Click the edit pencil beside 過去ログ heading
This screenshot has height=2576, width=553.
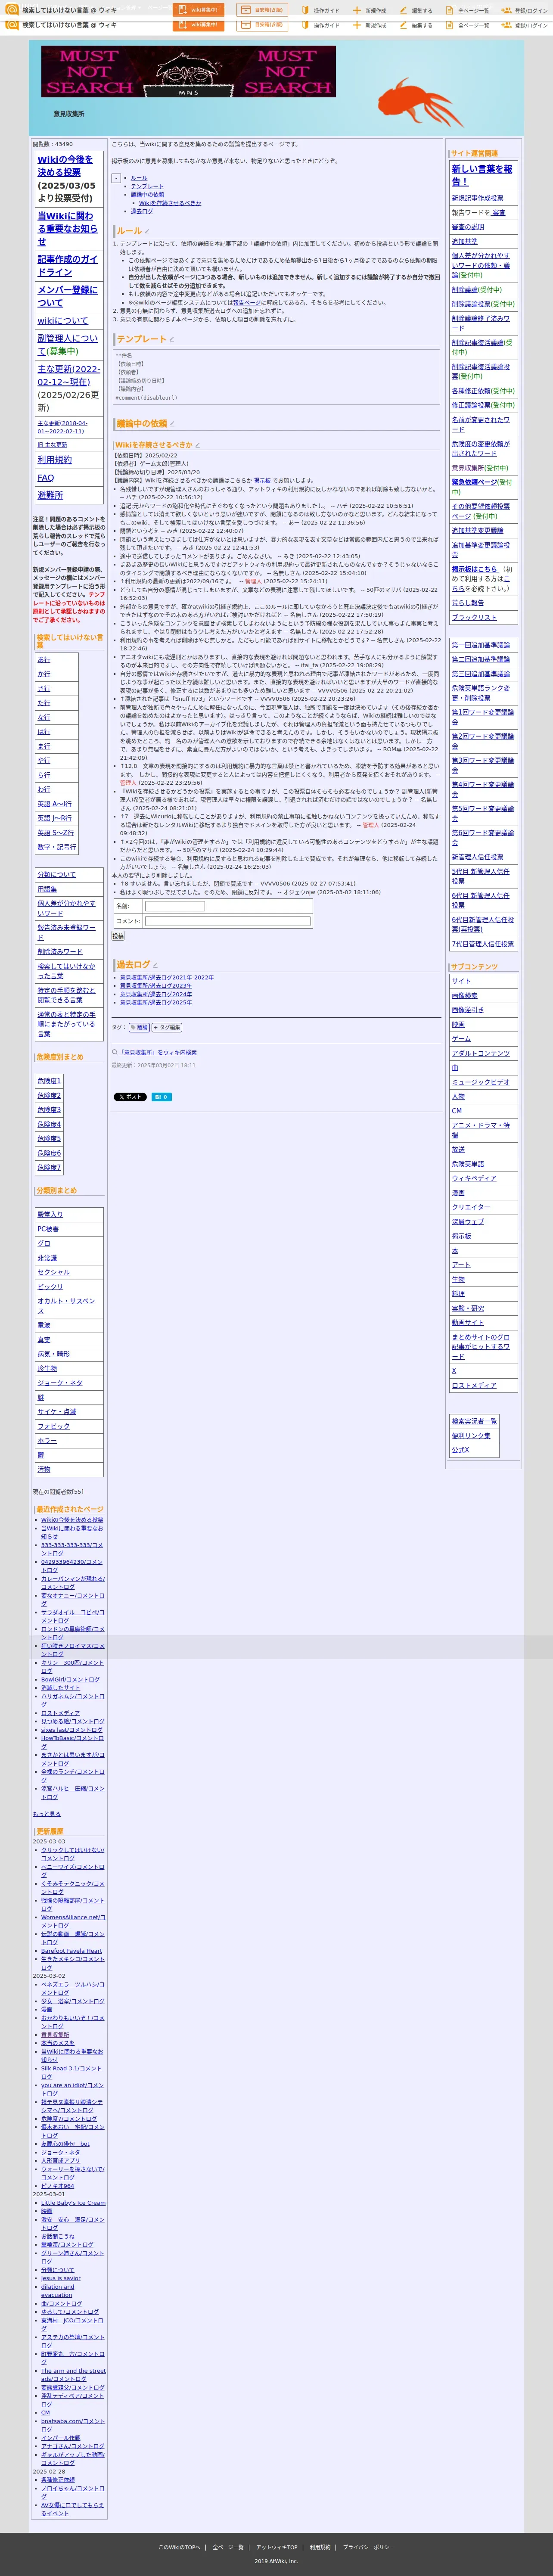[x=155, y=965]
